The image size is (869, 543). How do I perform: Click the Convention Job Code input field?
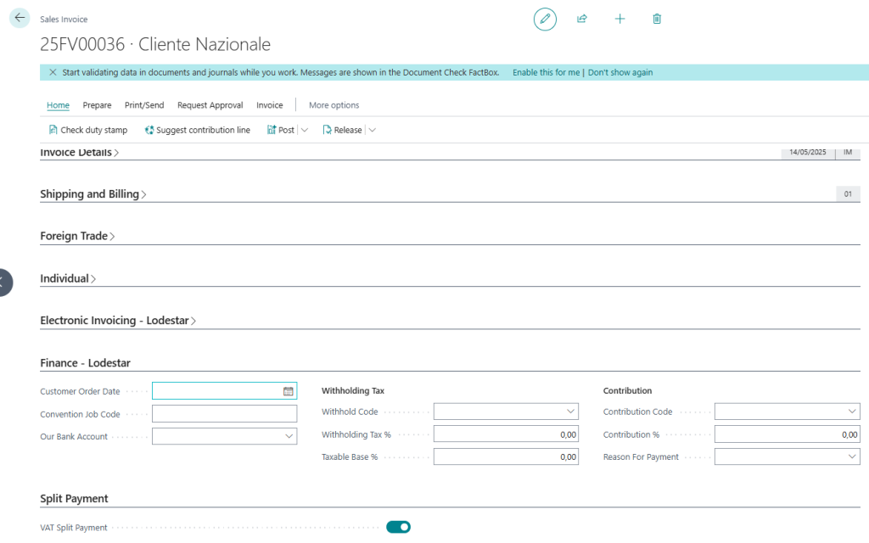pyautogui.click(x=224, y=414)
